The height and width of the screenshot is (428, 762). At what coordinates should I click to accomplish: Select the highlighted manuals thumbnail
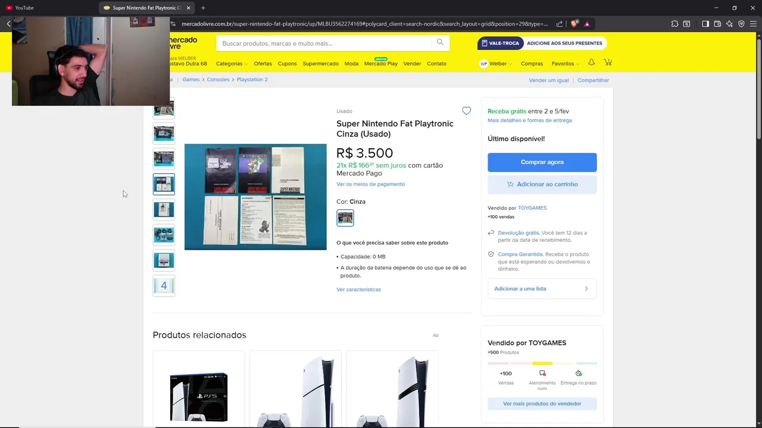164,184
